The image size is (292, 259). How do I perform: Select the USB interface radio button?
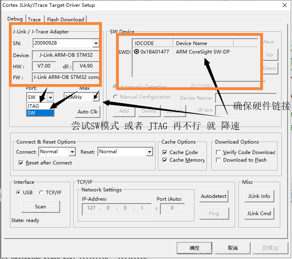(18, 192)
